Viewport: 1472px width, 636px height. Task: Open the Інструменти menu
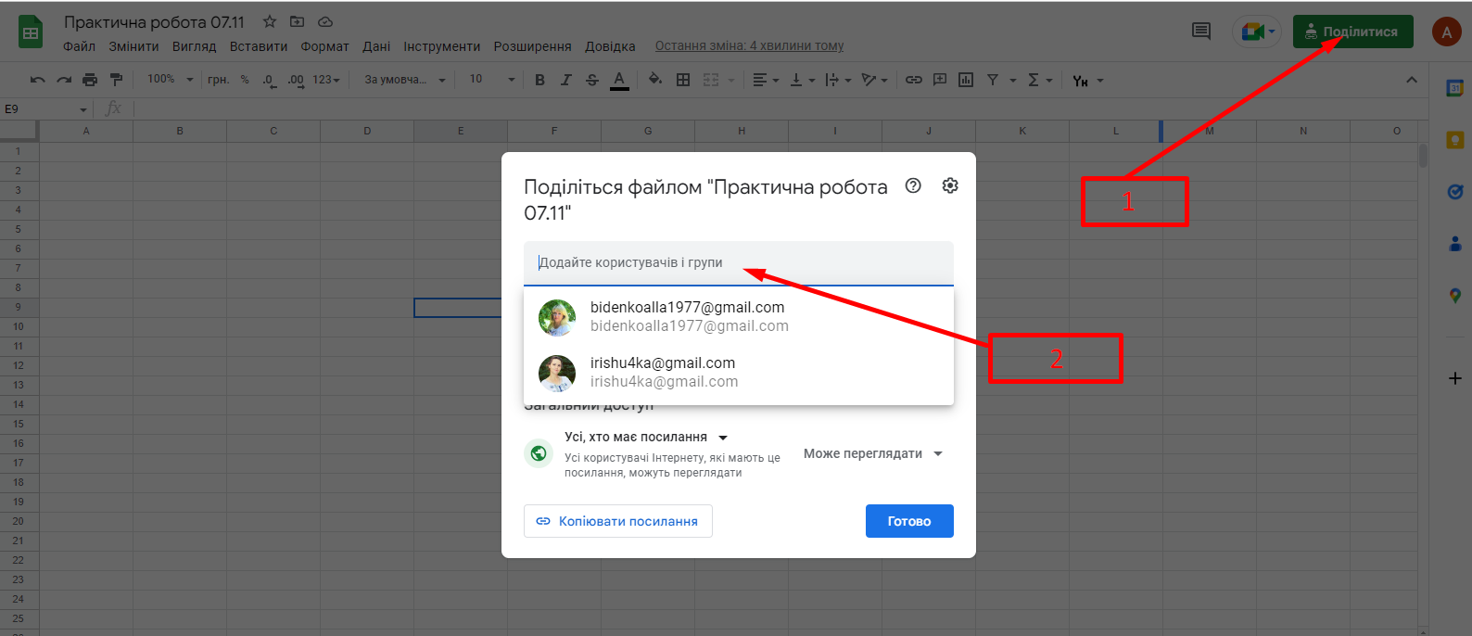point(441,46)
